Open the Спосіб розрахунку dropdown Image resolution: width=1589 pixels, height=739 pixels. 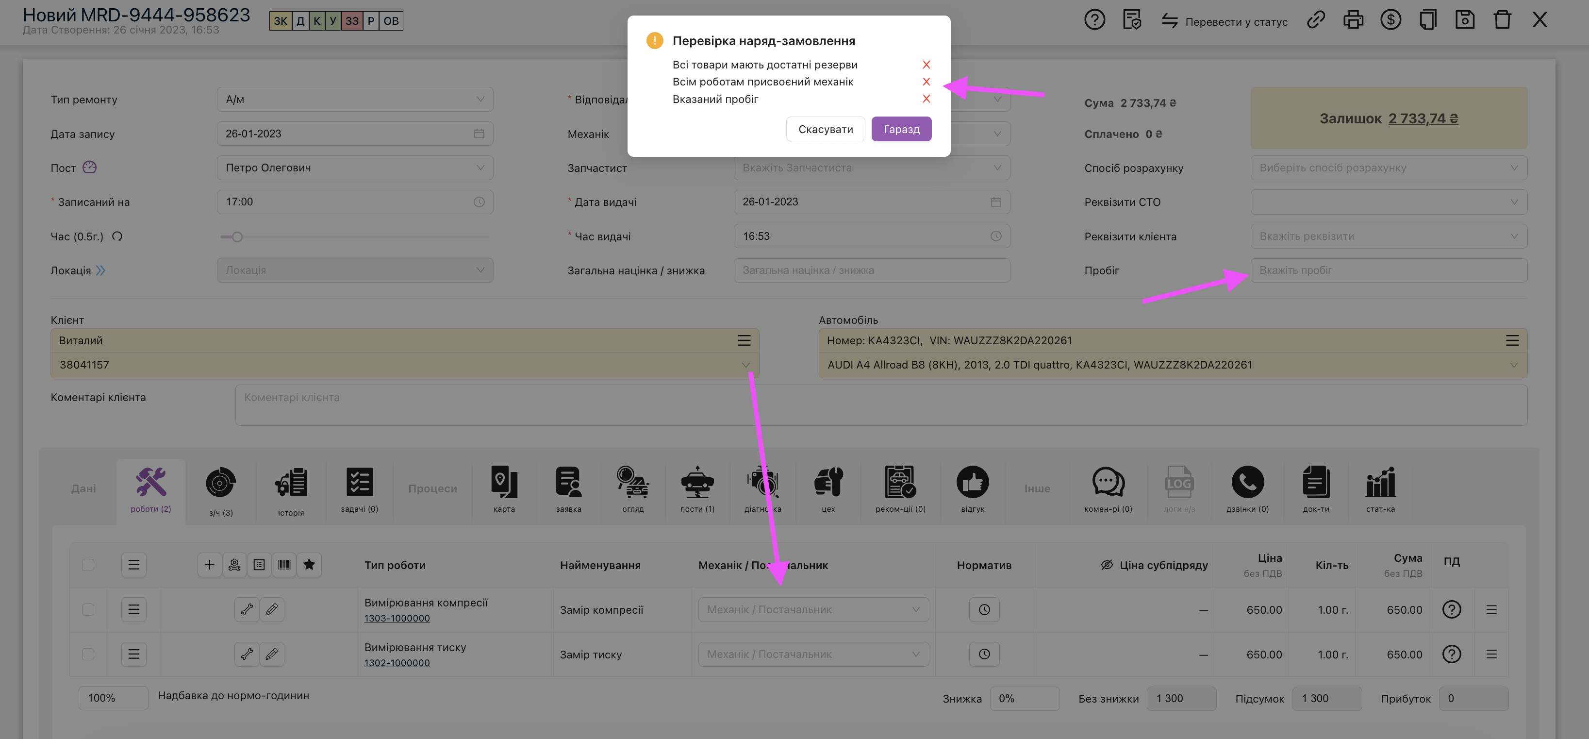click(x=1388, y=167)
